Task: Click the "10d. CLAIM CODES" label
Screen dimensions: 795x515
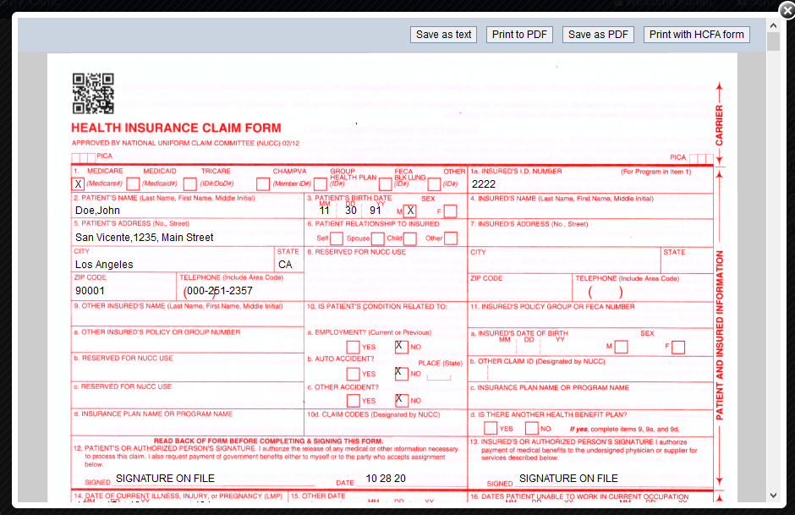Action: point(373,414)
